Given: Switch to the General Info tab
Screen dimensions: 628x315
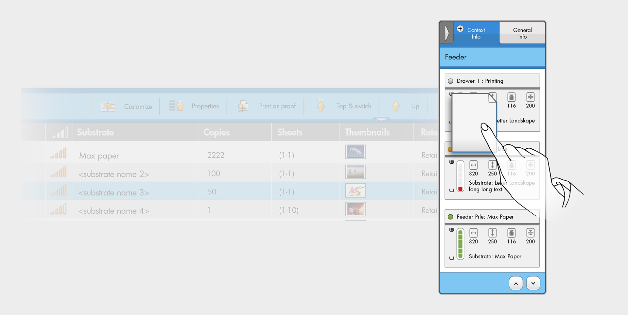Looking at the screenshot, I should point(522,33).
